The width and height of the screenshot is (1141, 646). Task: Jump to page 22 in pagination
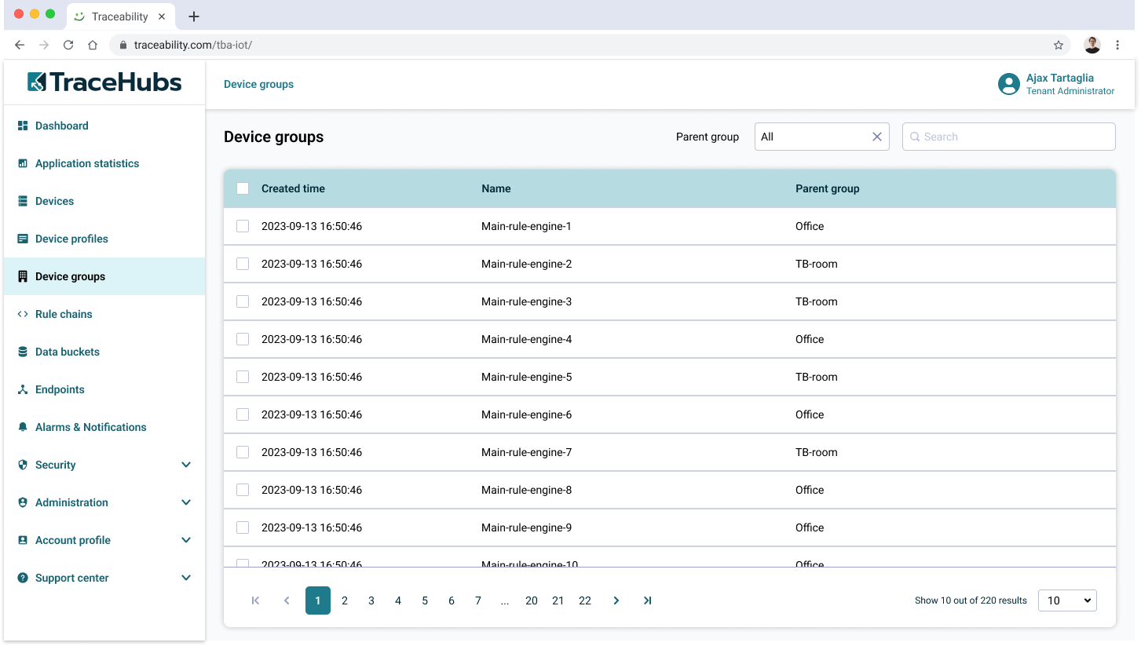tap(585, 600)
